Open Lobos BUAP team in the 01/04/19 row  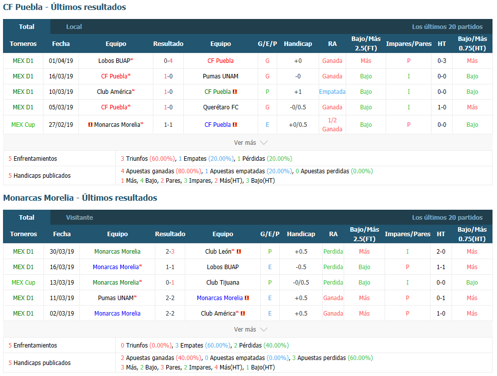pos(114,61)
